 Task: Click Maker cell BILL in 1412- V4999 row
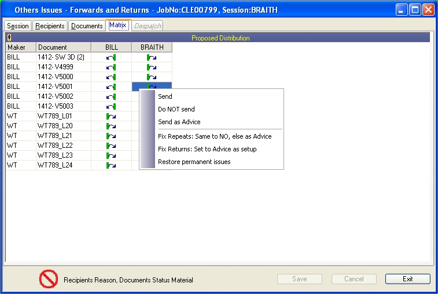21,67
